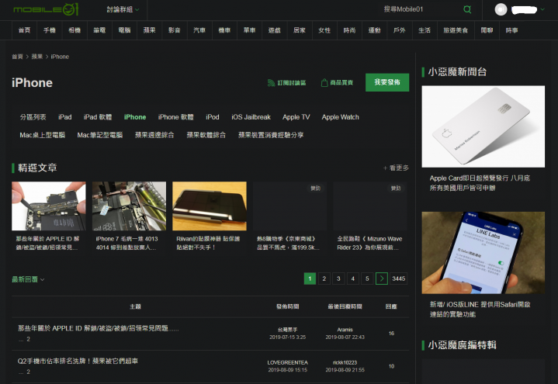This screenshot has height=384, width=558.
Task: Open APPLE ID featured article thumbnail
Action: click(49, 206)
